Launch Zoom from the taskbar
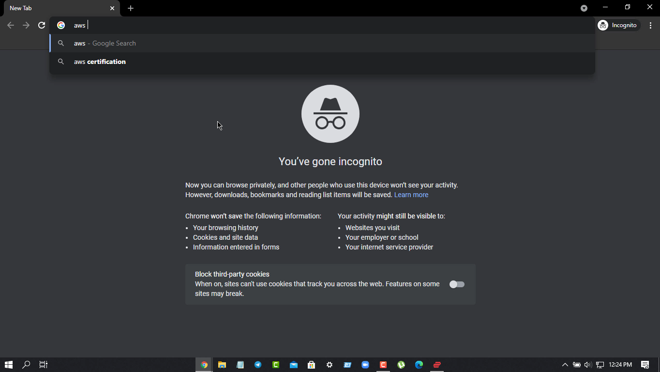Image resolution: width=660 pixels, height=372 pixels. [365, 365]
